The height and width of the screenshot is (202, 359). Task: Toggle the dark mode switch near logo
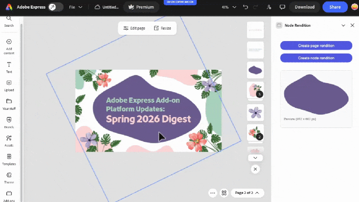(56, 7)
